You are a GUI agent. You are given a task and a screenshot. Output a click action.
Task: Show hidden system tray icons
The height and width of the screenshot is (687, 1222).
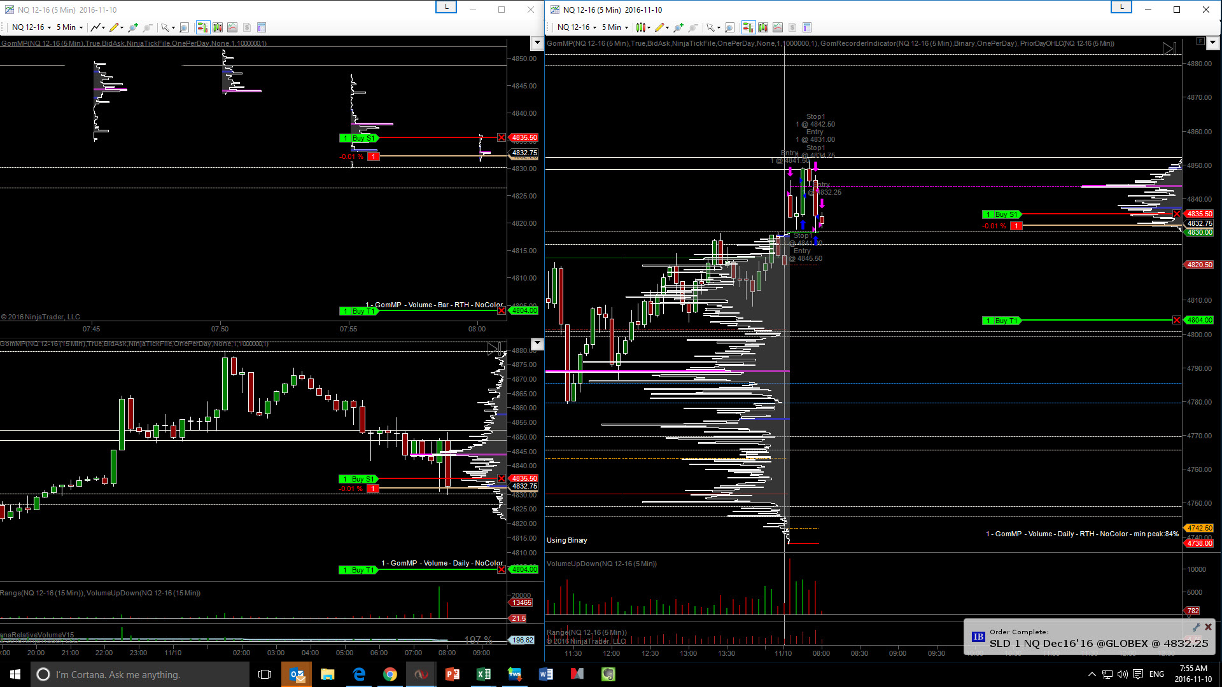point(1092,674)
